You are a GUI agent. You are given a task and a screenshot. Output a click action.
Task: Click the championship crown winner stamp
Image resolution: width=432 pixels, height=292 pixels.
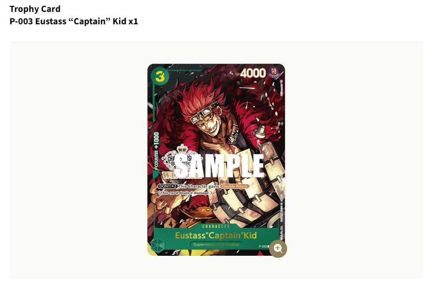[x=179, y=161]
